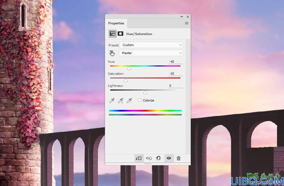Close the Properties panel
The height and width of the screenshot is (186, 284).
pyautogui.click(x=188, y=17)
